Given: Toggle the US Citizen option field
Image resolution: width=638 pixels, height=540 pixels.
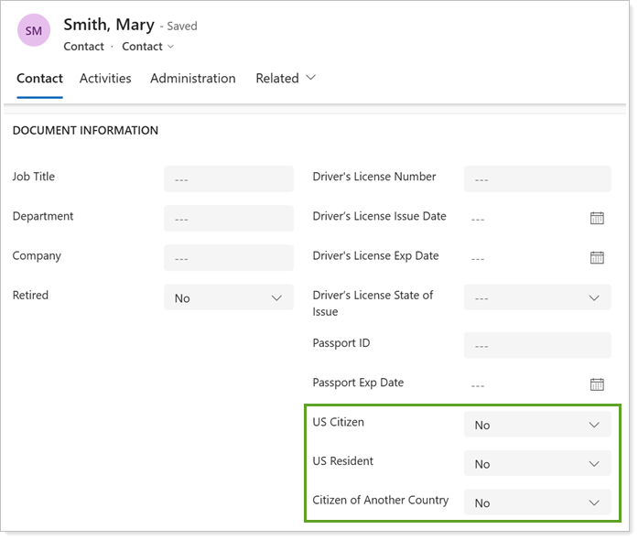Looking at the screenshot, I should point(536,425).
